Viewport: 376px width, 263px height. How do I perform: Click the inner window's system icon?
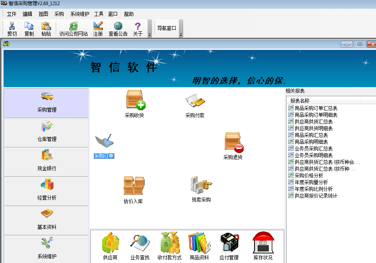pyautogui.click(x=6, y=44)
